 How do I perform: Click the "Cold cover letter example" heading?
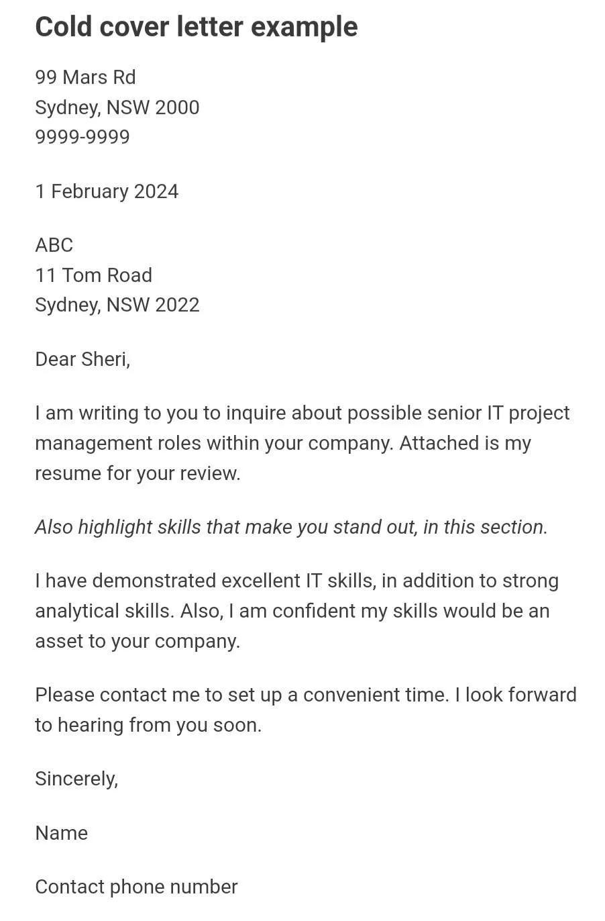(x=196, y=28)
